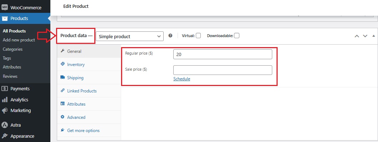
Task: Open the General product data tab
Action: pyautogui.click(x=89, y=51)
